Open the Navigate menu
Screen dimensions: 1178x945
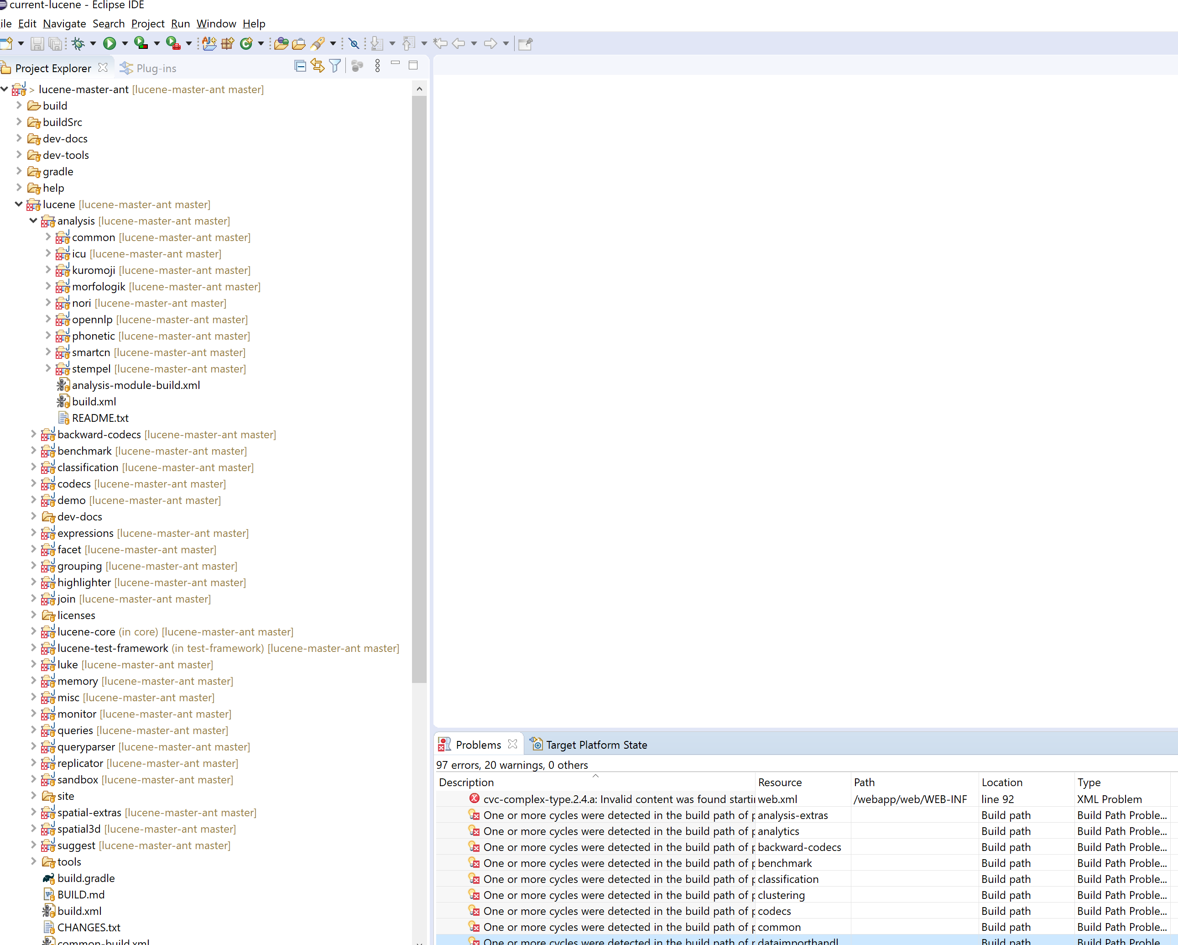click(x=64, y=24)
